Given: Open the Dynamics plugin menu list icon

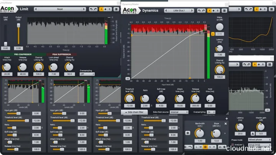Looking at the screenshot, I should tap(224, 11).
